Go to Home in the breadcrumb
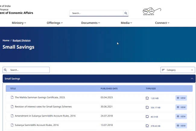 point(6,40)
